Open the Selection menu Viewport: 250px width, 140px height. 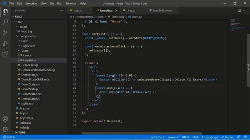pyautogui.click(x=31, y=3)
